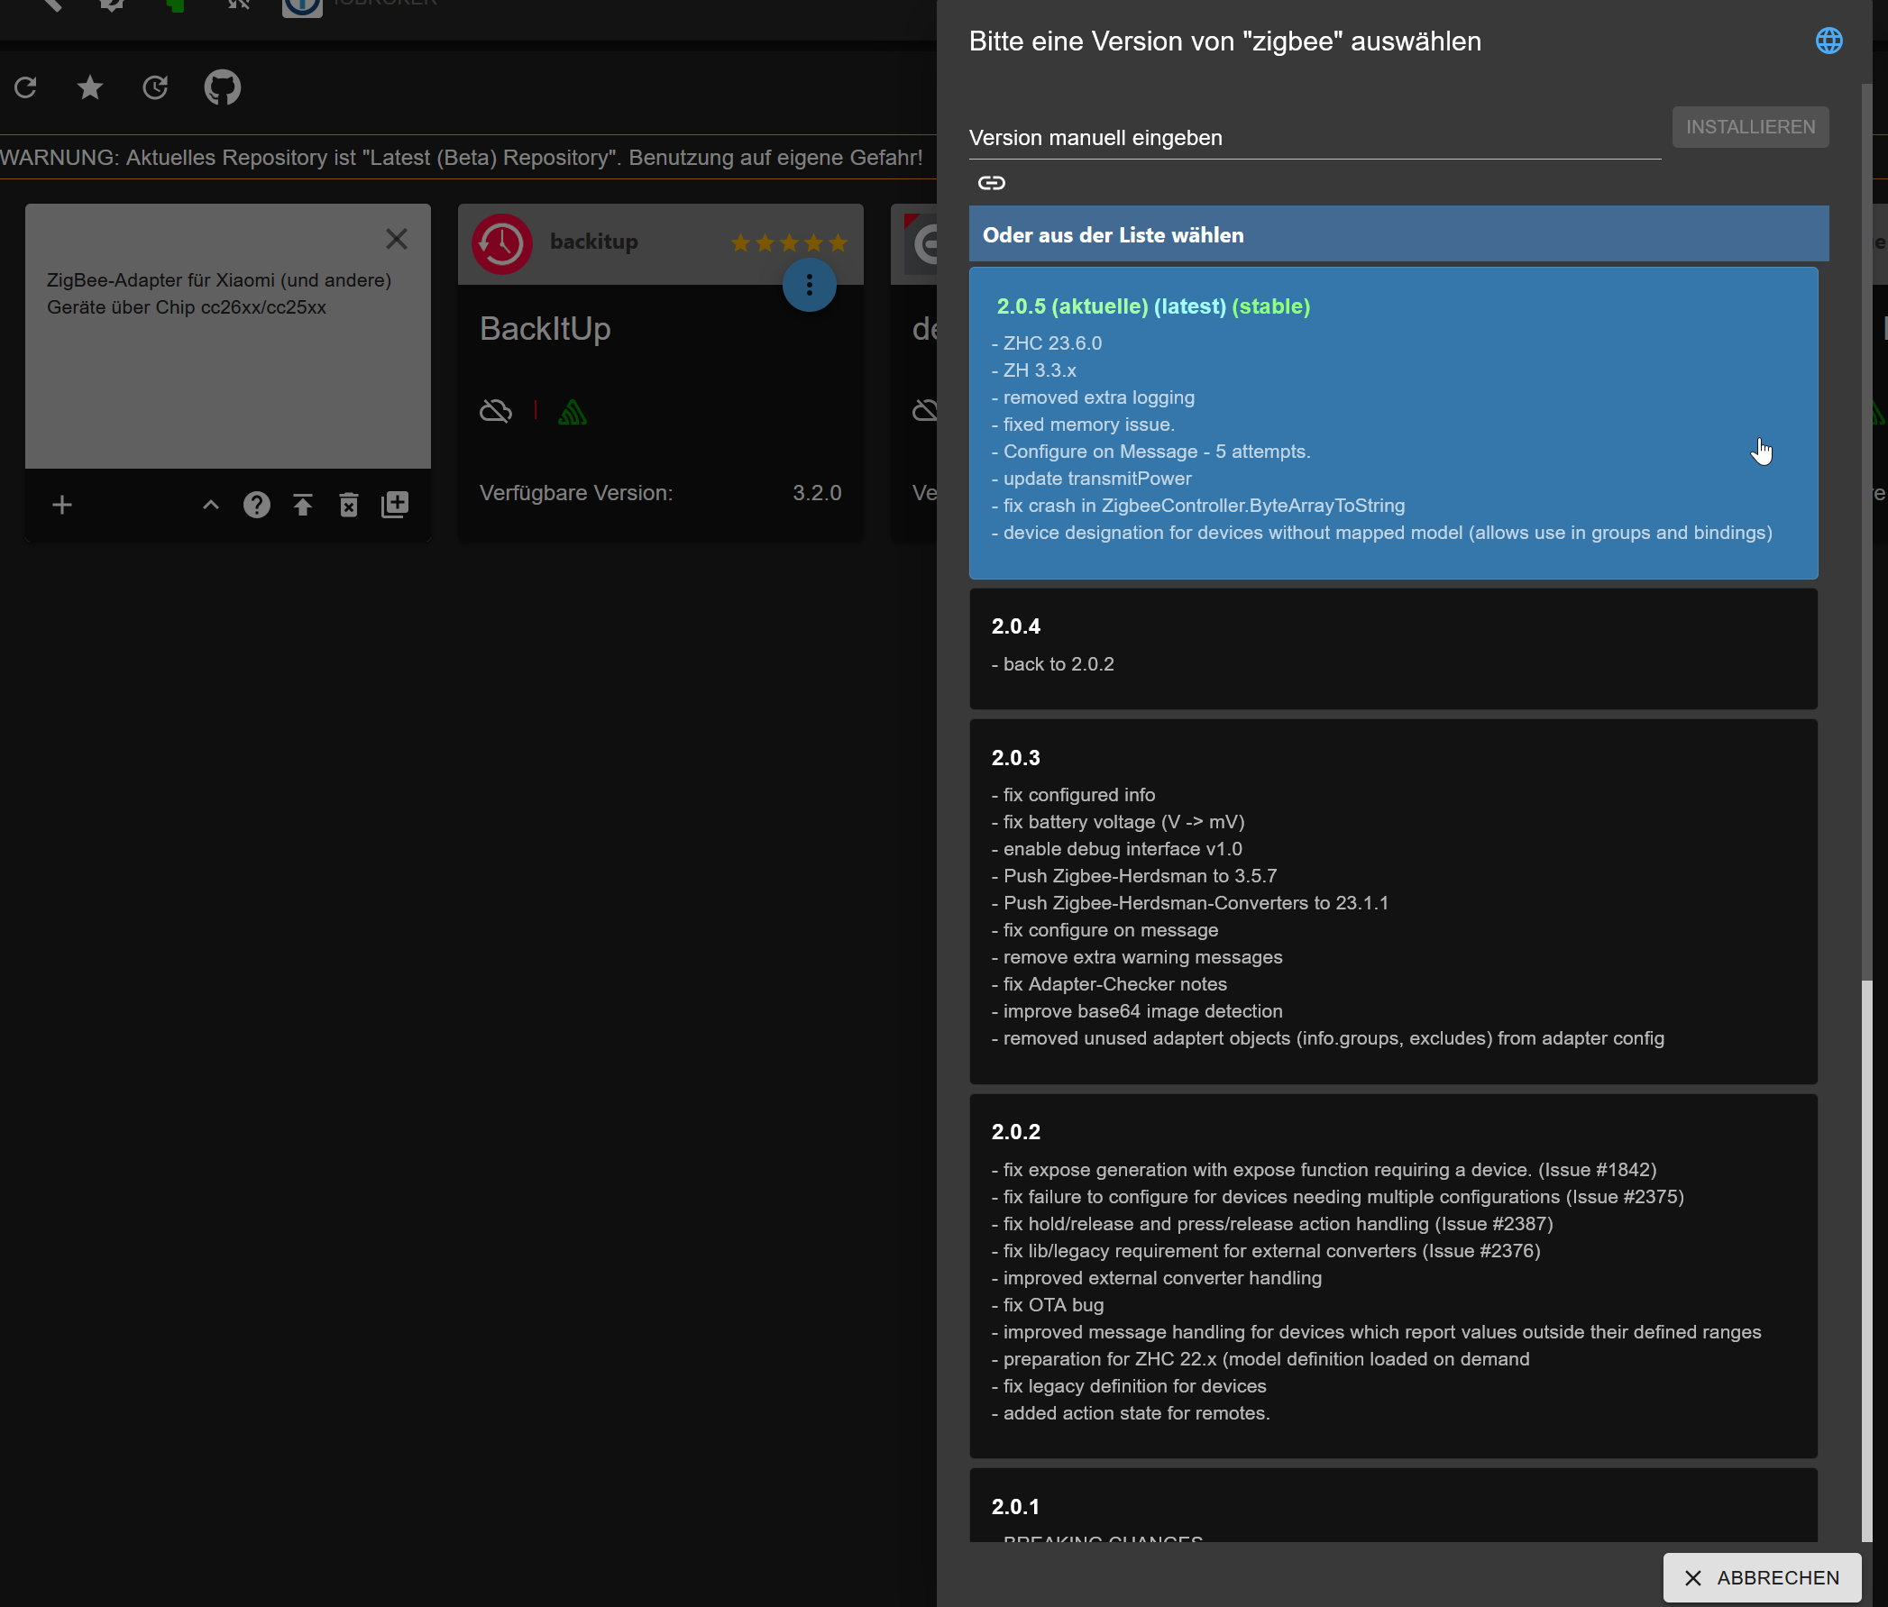This screenshot has height=1607, width=1888.
Task: Click the link icon below version field
Action: tap(992, 183)
